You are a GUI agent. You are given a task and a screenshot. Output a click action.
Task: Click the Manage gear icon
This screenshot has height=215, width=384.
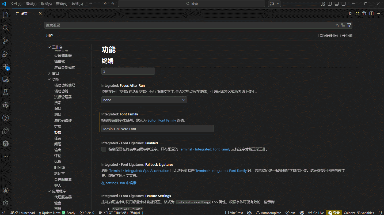point(5,203)
